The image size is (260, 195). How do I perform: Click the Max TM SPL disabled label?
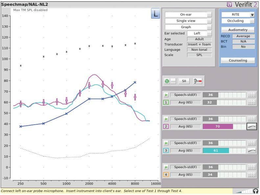pos(30,10)
